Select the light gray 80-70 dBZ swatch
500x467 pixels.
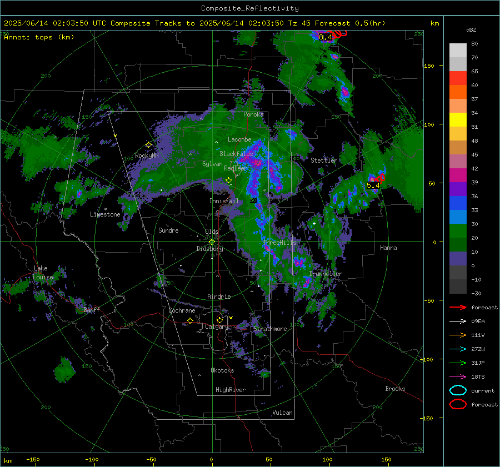[458, 50]
